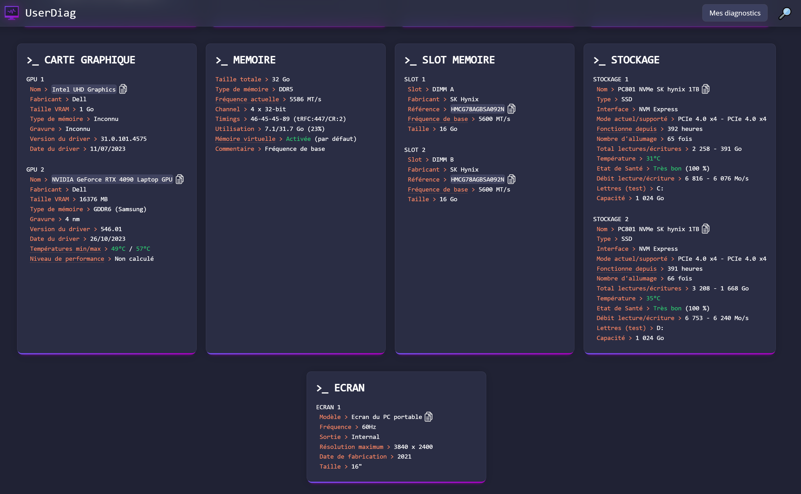Copy the Ecran du PC portable model
Screen dimensions: 801x494
[x=428, y=417]
